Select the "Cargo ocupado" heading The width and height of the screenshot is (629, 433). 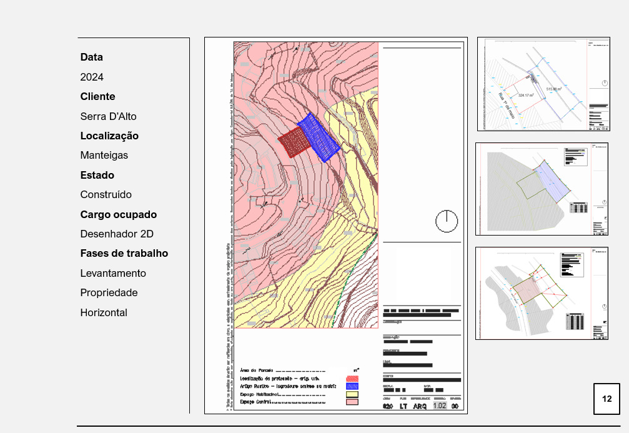[118, 215]
